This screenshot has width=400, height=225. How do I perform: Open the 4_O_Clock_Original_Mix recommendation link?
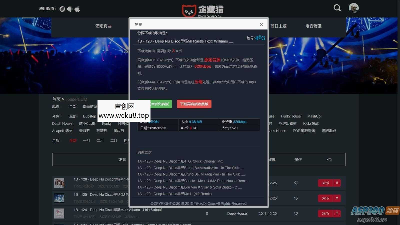click(180, 161)
